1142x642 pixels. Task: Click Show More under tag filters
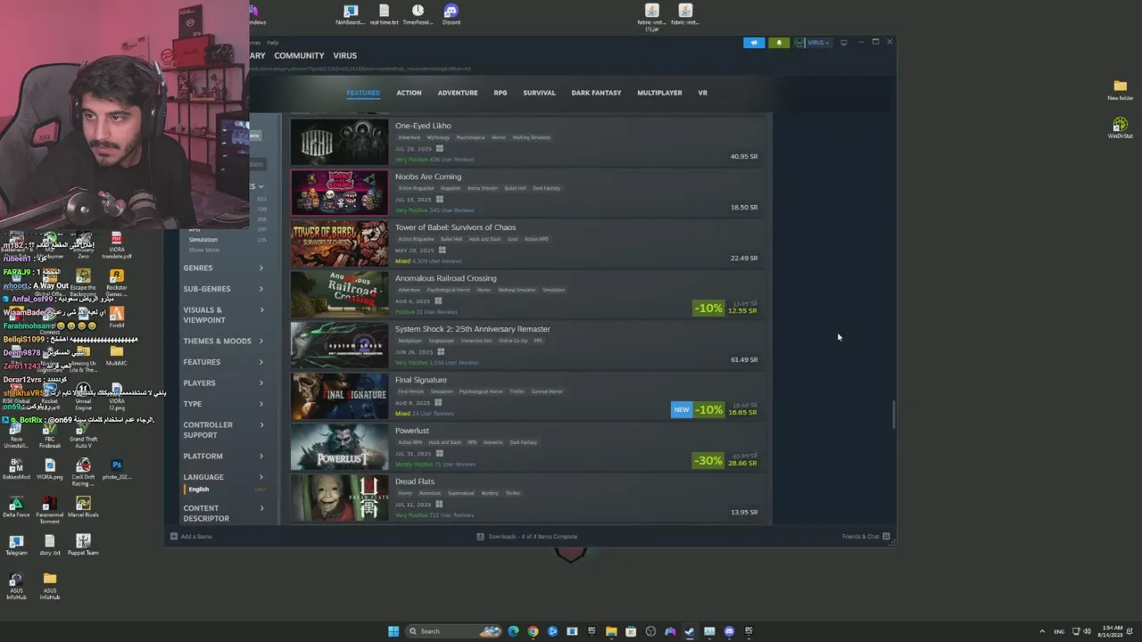coord(203,250)
